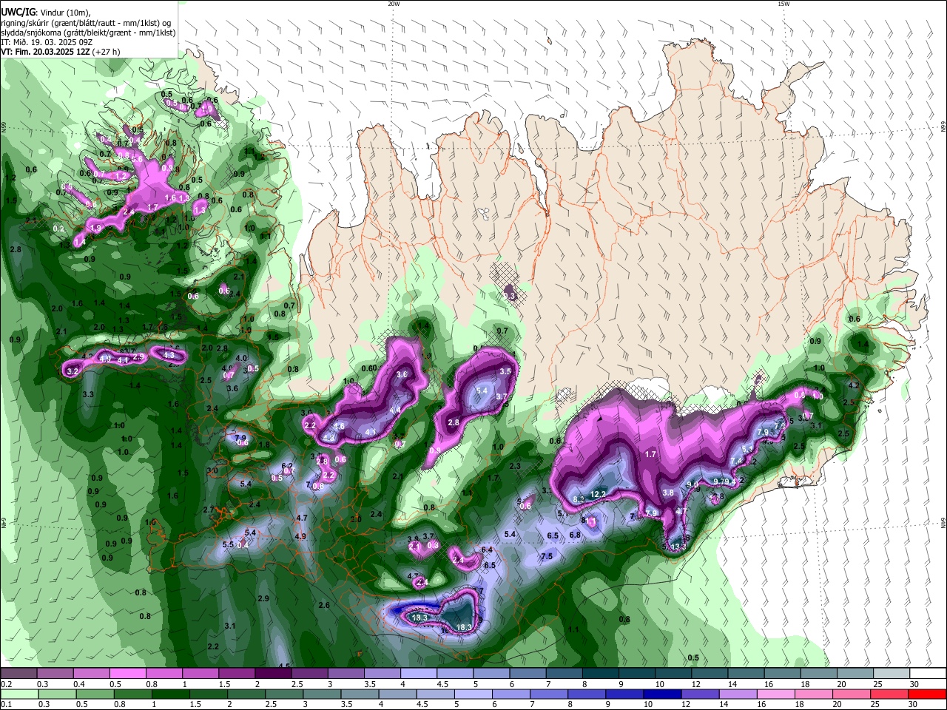Screen dimensions: 947x710
Task: Click the '2.9' value in southwest sea area
Action: tap(263, 598)
